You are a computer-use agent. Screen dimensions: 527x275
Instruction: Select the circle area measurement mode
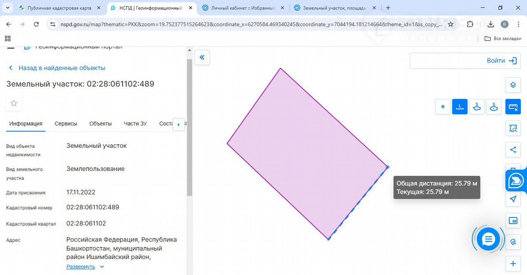point(494,107)
